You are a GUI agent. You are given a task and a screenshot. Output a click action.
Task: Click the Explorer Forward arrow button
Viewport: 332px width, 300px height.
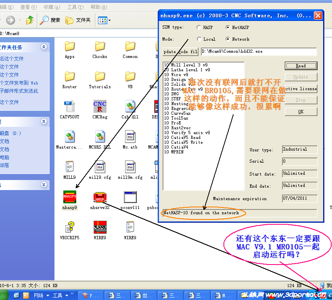(x=10, y=20)
